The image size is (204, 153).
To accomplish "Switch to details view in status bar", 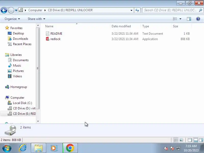I will [x=176, y=140].
